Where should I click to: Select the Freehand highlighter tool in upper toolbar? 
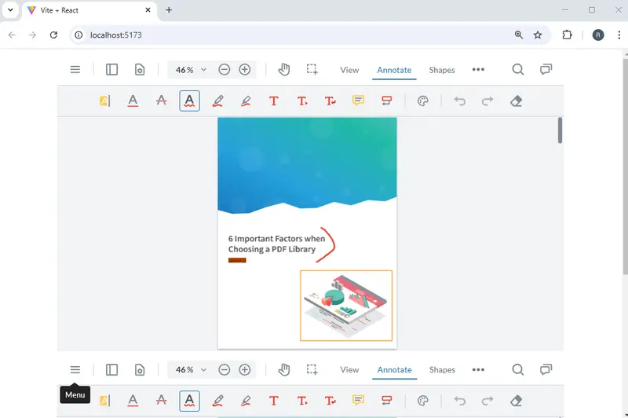coord(246,101)
